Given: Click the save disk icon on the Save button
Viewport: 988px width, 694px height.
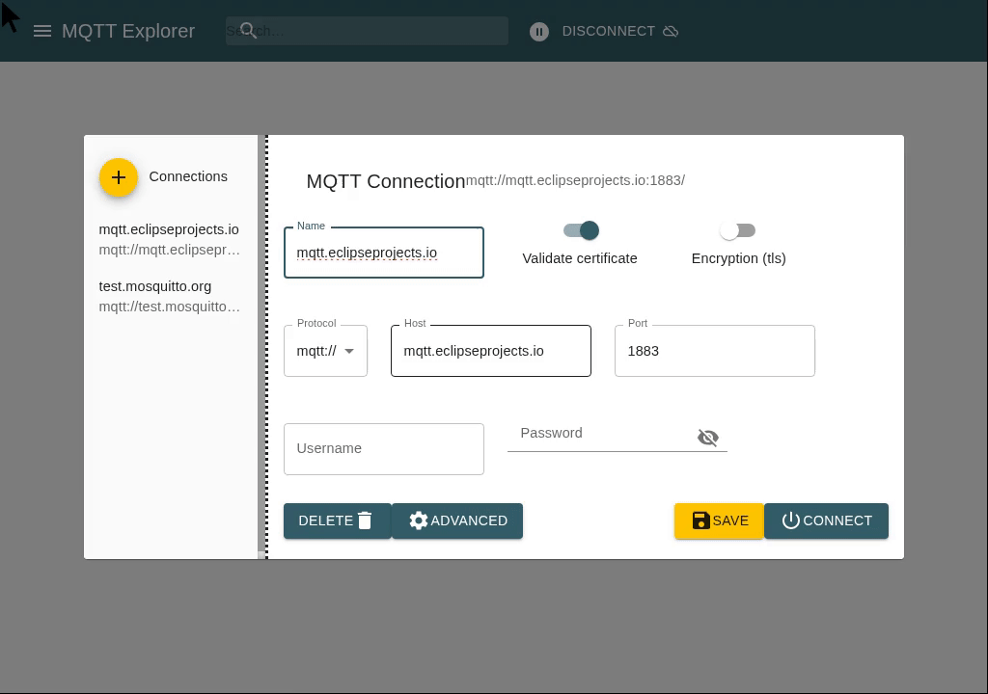Looking at the screenshot, I should pos(701,520).
